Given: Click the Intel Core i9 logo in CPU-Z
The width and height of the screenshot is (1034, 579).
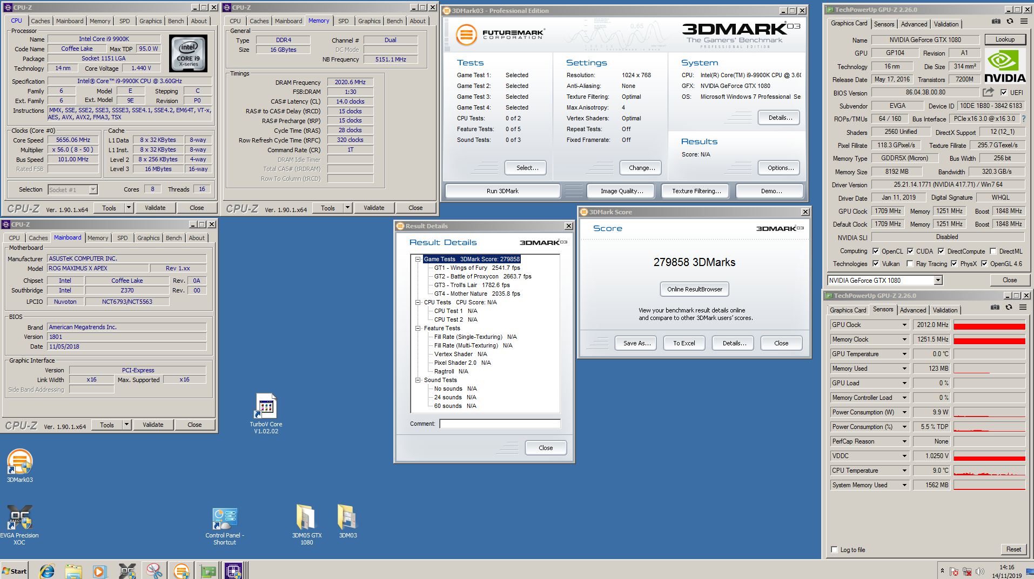Looking at the screenshot, I should click(188, 55).
